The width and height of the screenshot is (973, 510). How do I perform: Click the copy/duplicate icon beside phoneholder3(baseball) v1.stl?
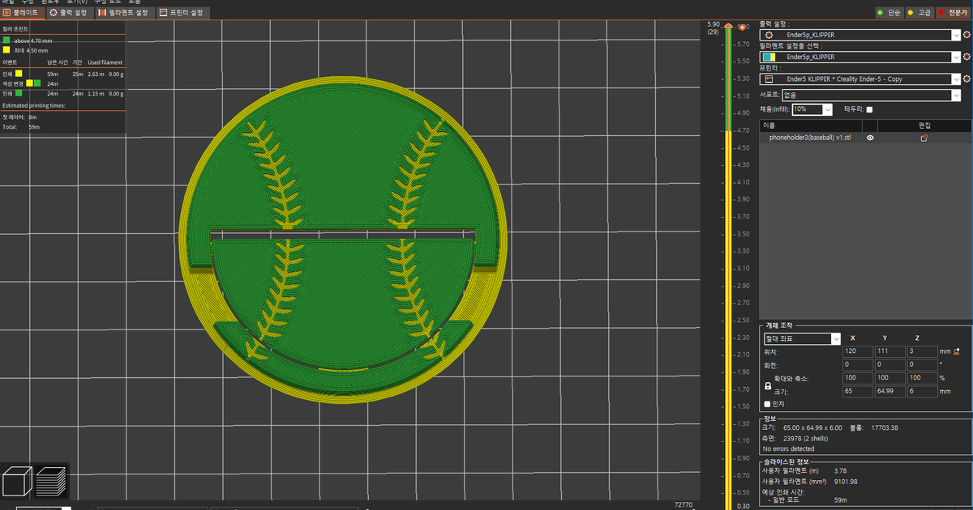tap(924, 138)
